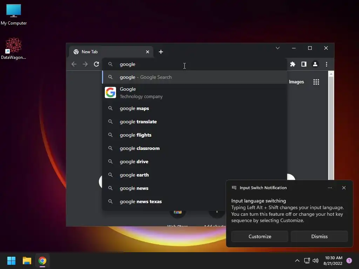Open the Chrome profile avatar icon
The image size is (359, 269).
coord(315,64)
